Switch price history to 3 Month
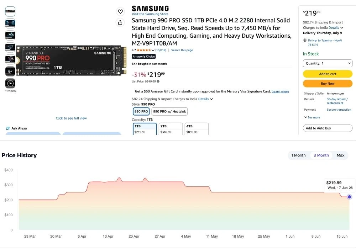The image size is (356, 249). tap(321, 155)
